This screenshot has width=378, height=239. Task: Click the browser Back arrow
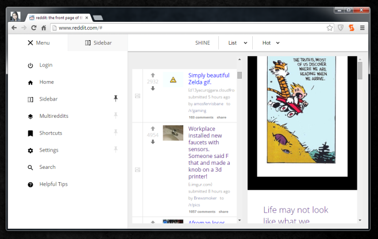click(x=14, y=28)
